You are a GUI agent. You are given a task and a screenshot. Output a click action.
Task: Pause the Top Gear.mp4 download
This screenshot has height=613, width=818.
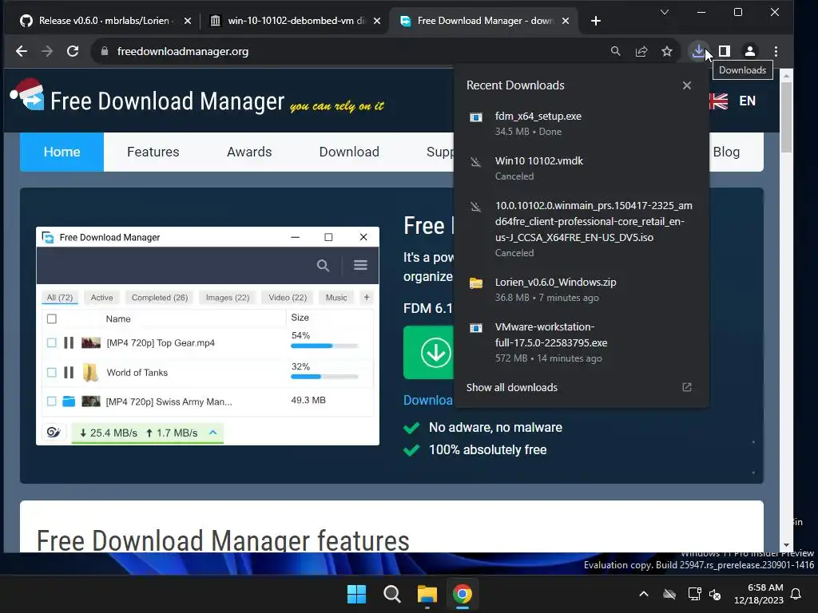coord(69,342)
